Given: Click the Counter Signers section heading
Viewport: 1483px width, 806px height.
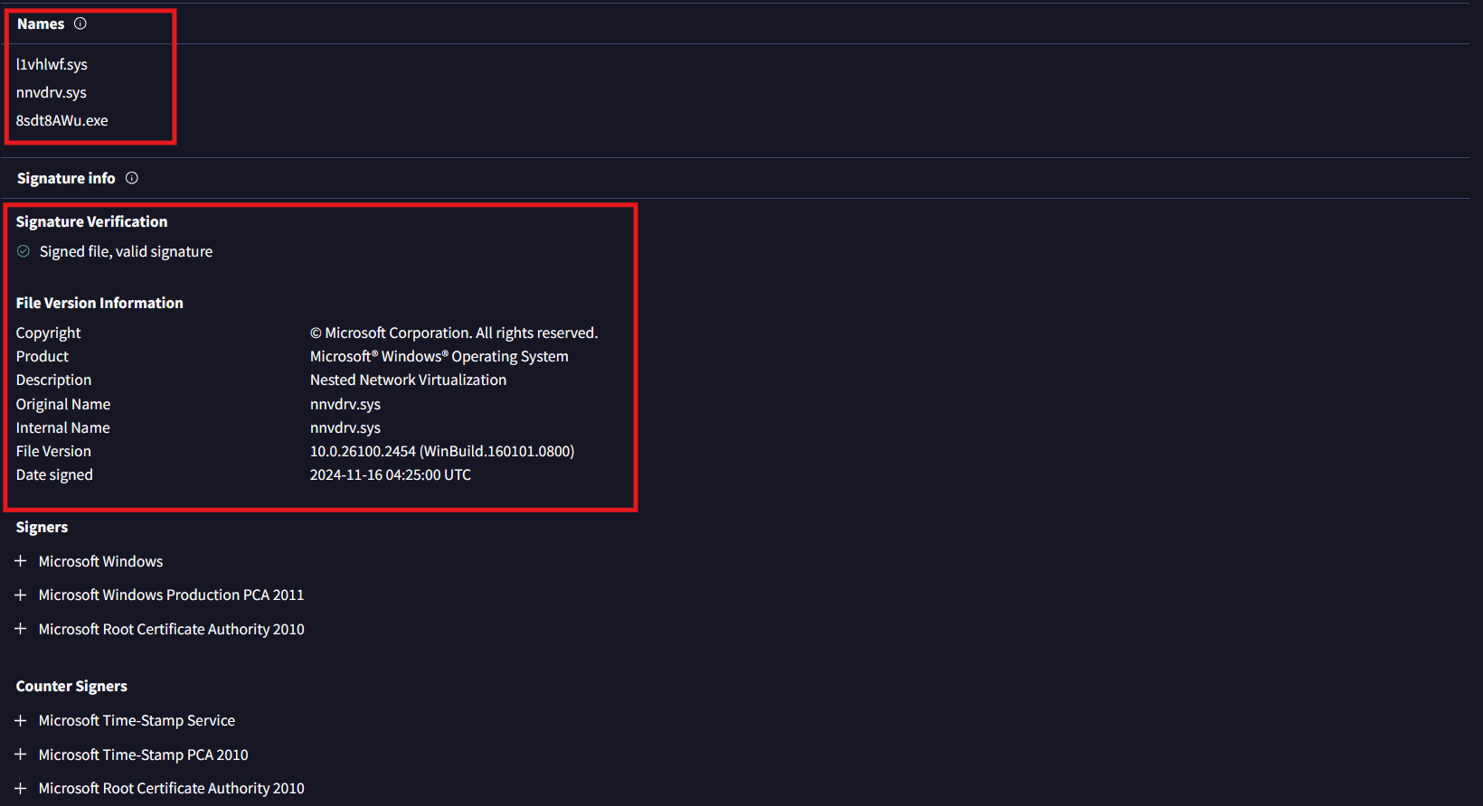Looking at the screenshot, I should pos(71,686).
